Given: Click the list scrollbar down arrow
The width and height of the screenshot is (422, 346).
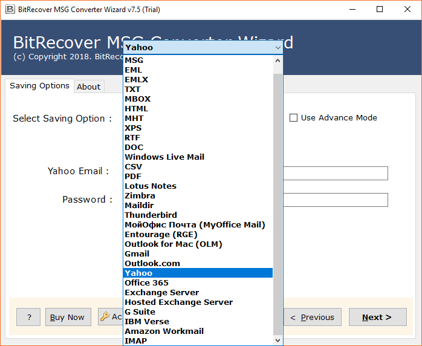Looking at the screenshot, I should coord(278,341).
